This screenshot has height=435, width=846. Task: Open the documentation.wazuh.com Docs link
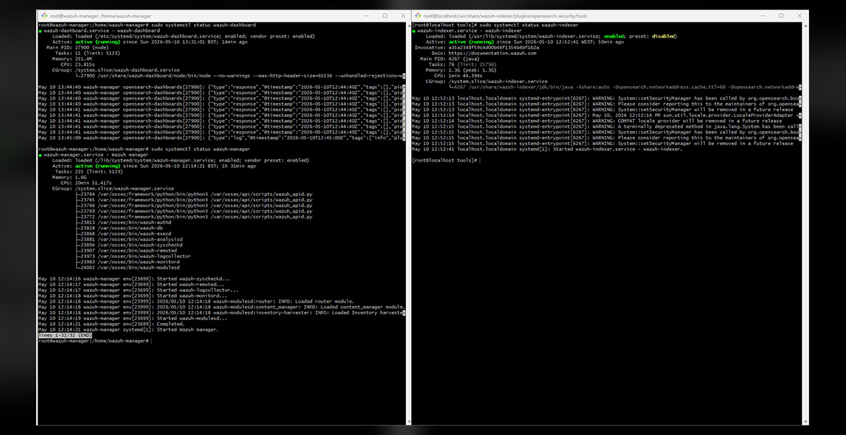tap(492, 53)
